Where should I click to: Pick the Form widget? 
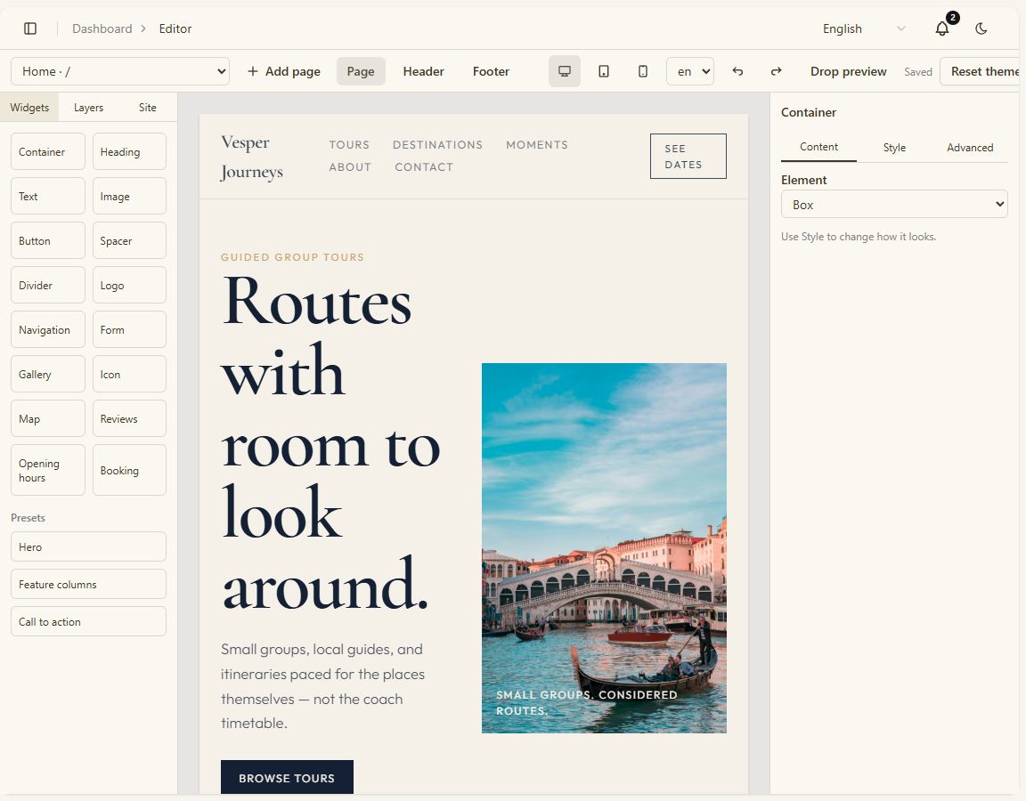[x=129, y=329]
